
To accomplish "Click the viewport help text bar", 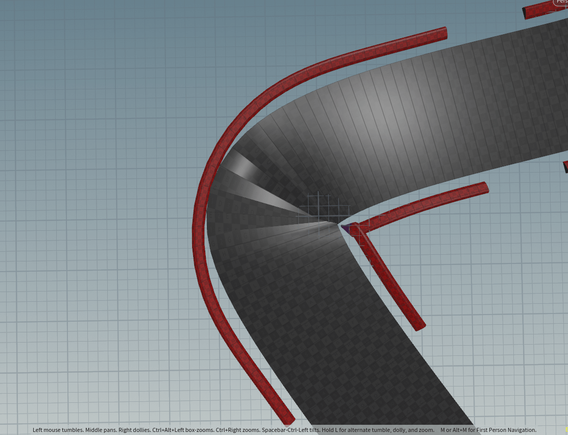I will click(x=284, y=430).
